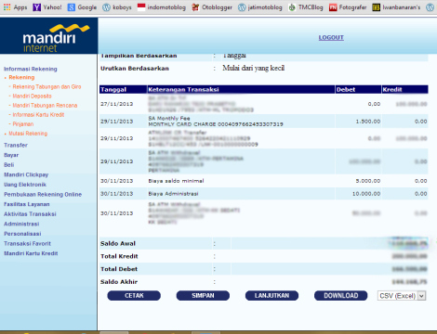Image resolution: width=437 pixels, height=334 pixels.
Task: Click the Tanggal column header
Action: coord(123,89)
